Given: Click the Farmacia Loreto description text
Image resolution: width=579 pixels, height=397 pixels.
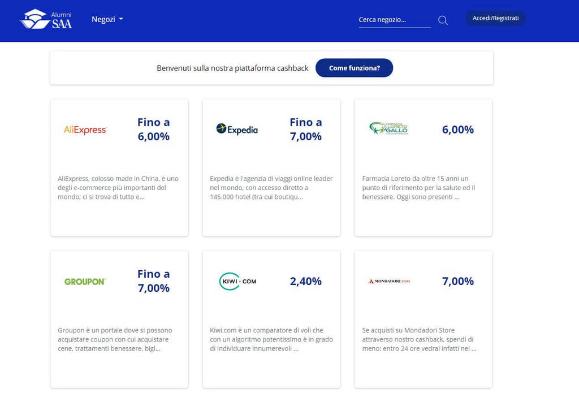Looking at the screenshot, I should 419,188.
